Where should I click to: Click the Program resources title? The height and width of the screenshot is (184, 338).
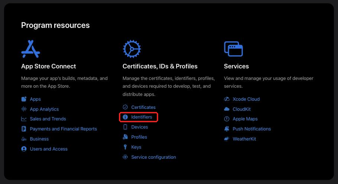55,25
